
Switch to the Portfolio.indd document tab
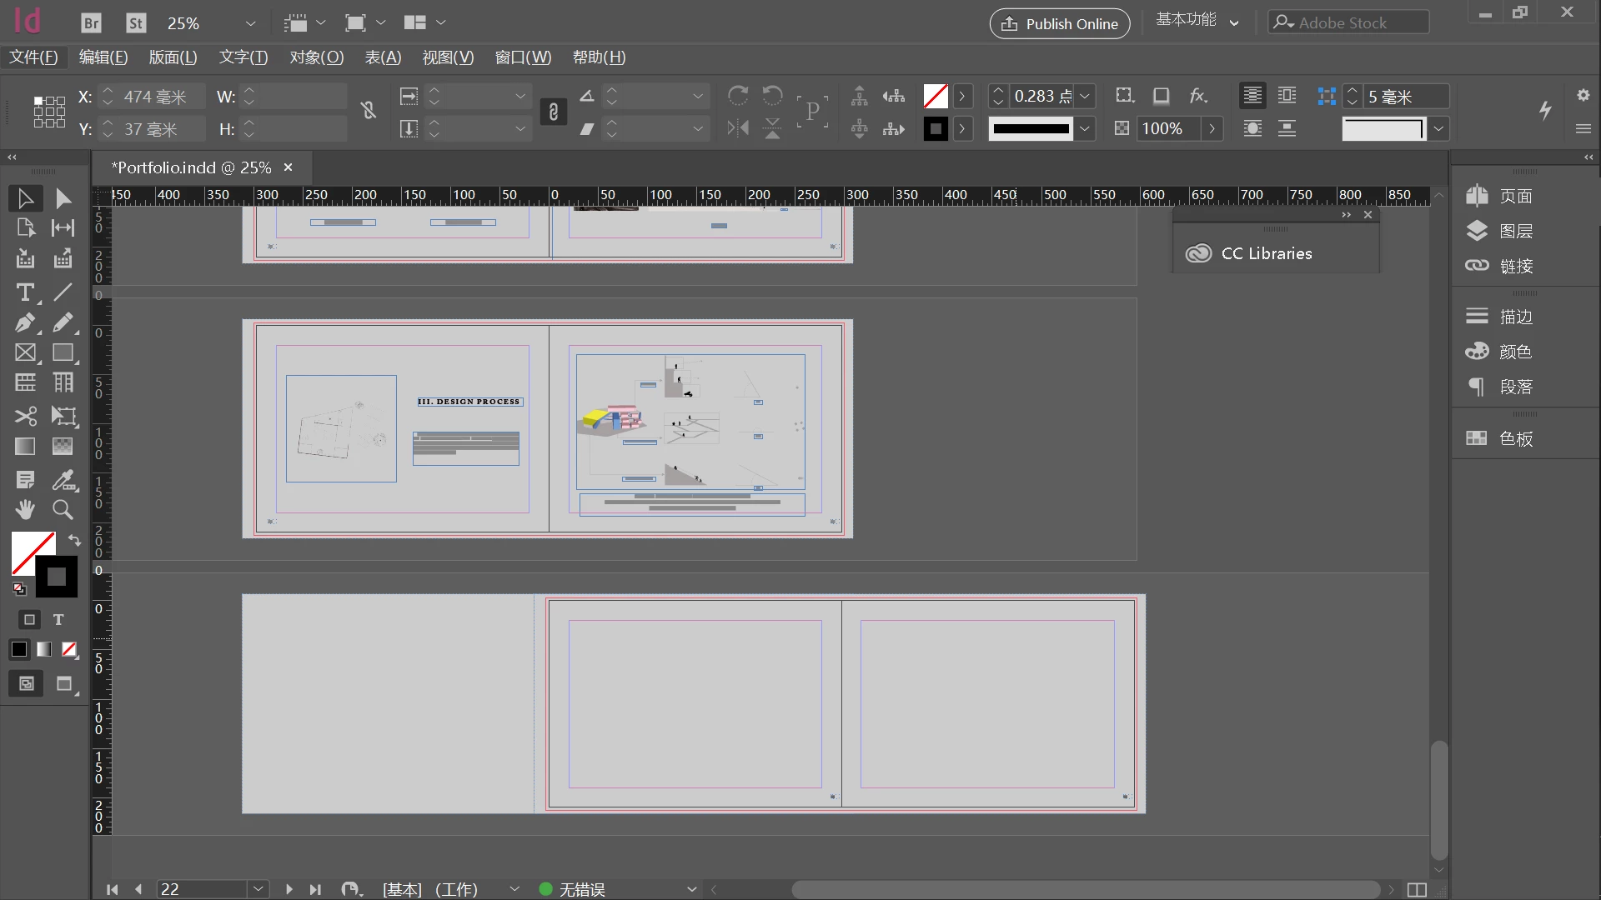192,167
